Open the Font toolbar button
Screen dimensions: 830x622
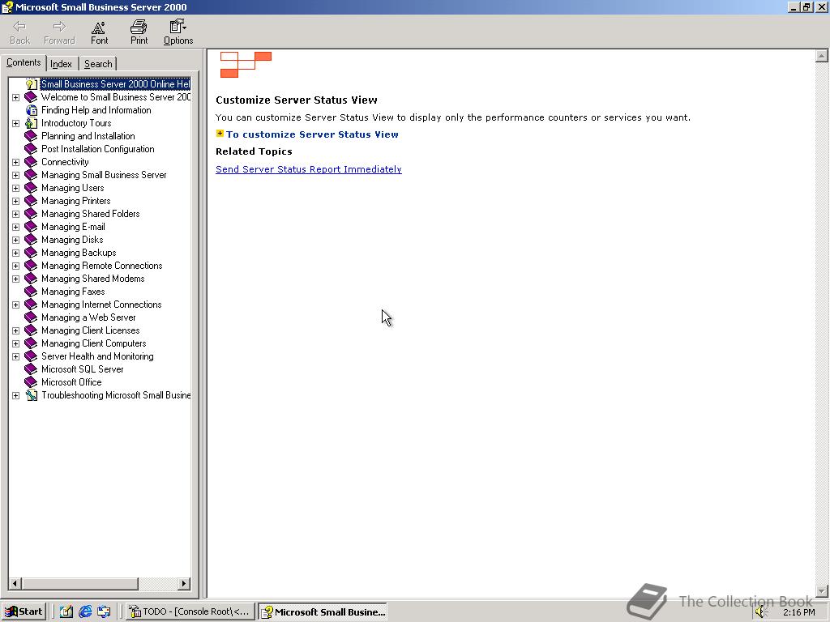(99, 32)
